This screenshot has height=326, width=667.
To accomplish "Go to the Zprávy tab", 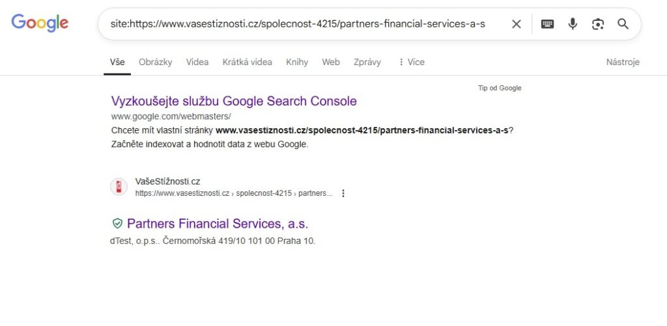I will tap(367, 62).
